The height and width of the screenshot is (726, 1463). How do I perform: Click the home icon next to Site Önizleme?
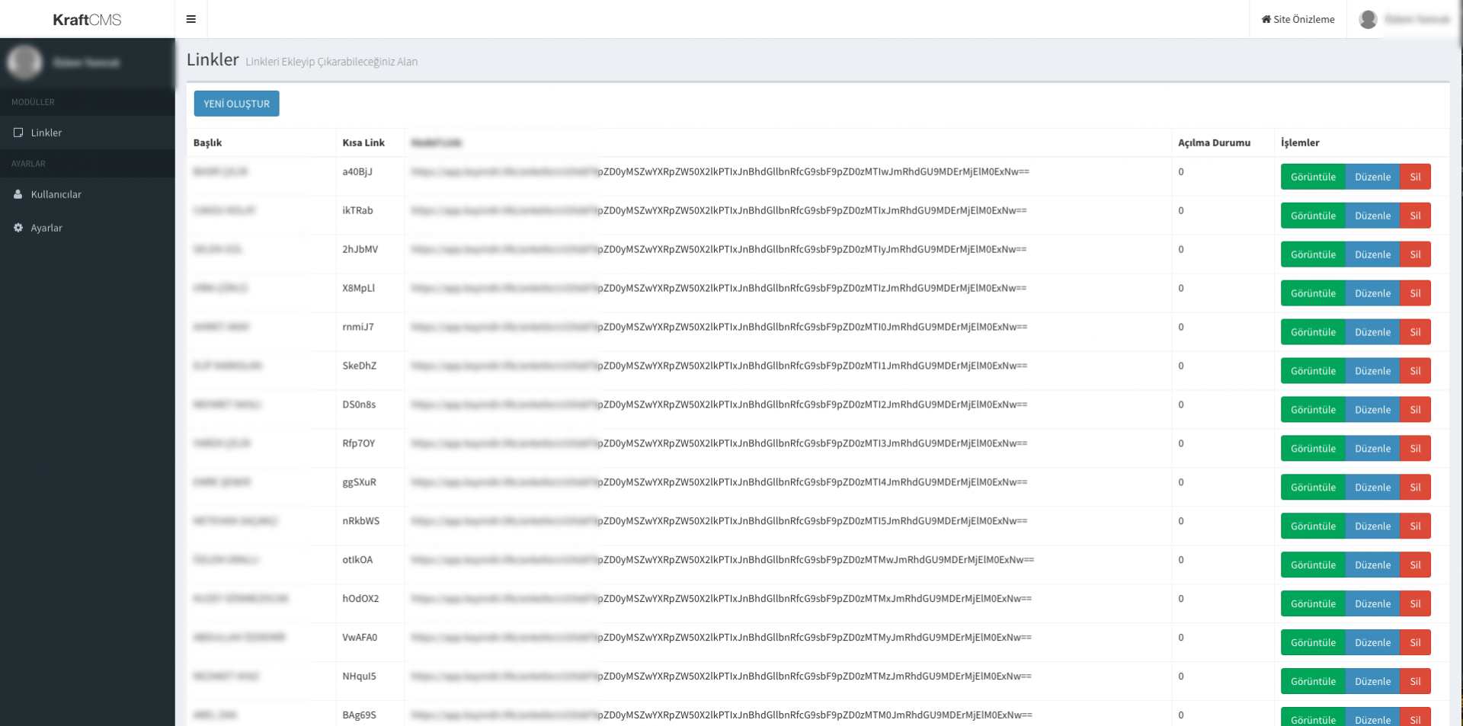click(1266, 19)
